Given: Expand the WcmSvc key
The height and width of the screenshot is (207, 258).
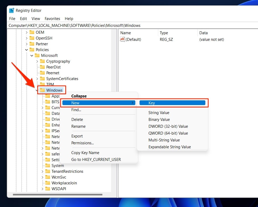Looking at the screenshot, I should pos(42,177).
